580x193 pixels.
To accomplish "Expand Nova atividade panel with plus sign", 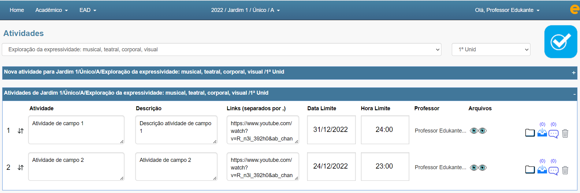I will (574, 73).
